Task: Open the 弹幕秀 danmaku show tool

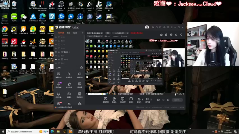Action: point(69,95)
